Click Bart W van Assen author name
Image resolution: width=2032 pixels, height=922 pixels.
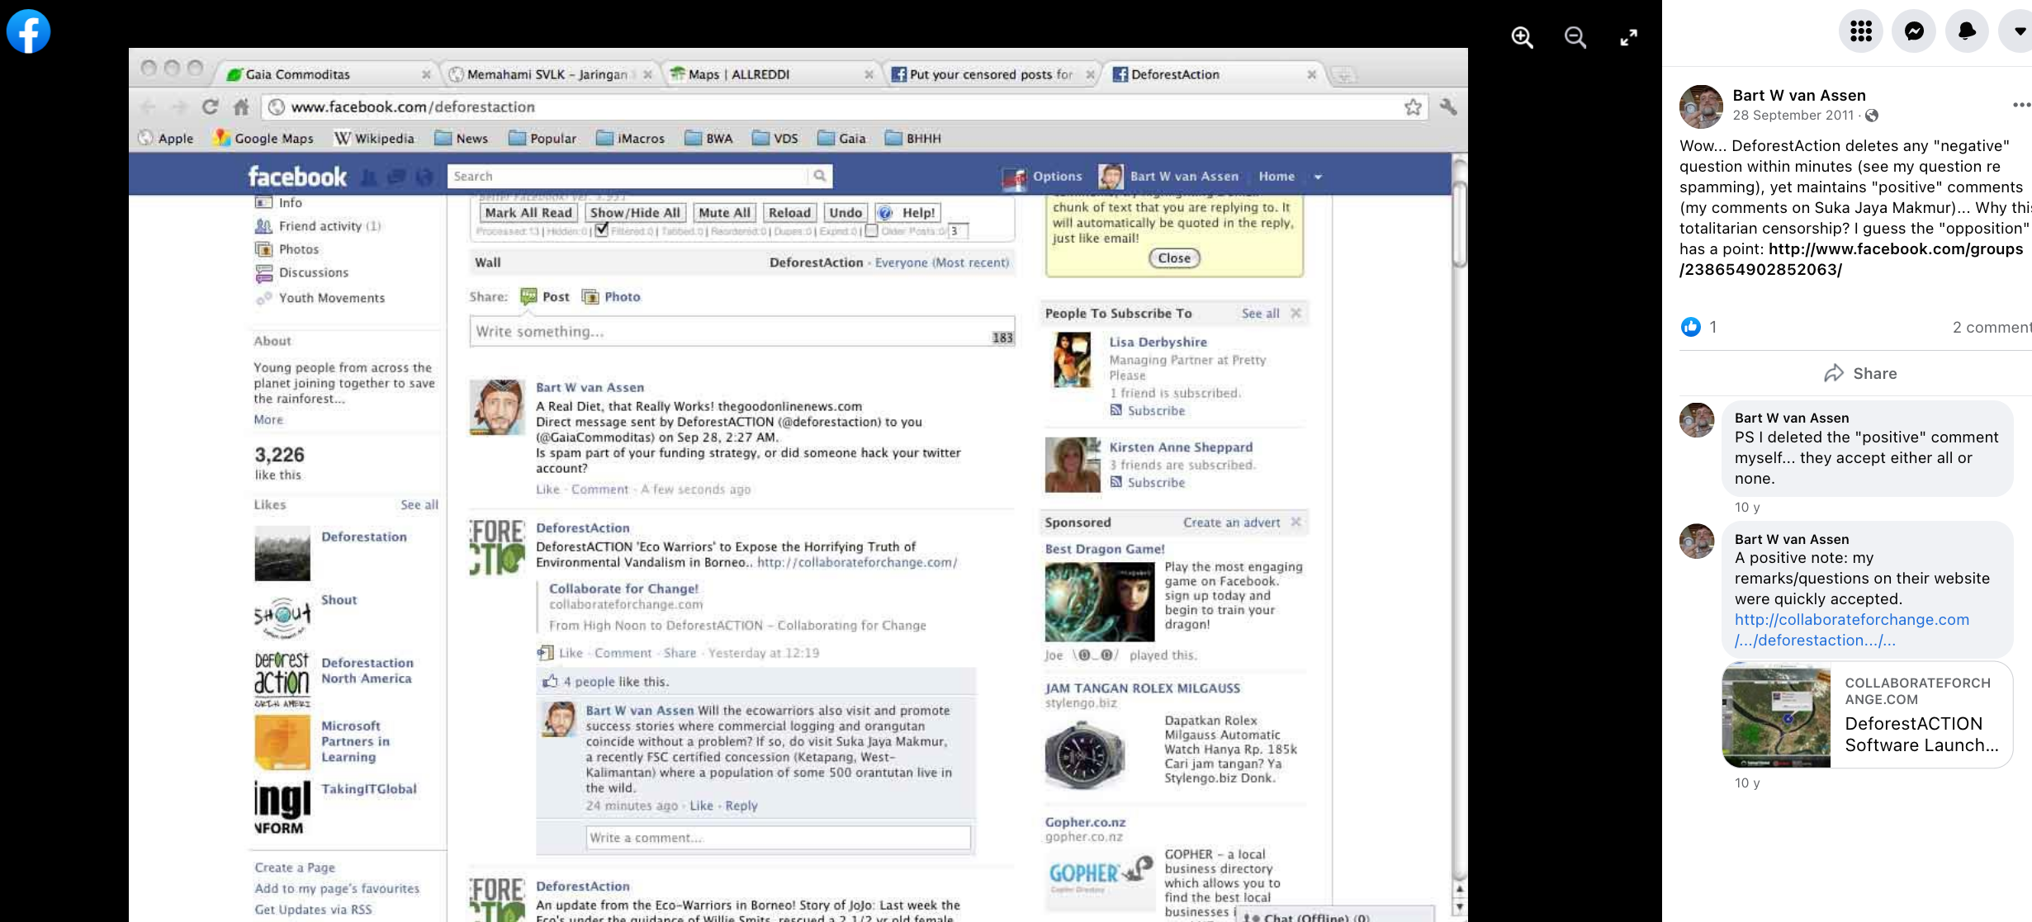[x=1798, y=95]
